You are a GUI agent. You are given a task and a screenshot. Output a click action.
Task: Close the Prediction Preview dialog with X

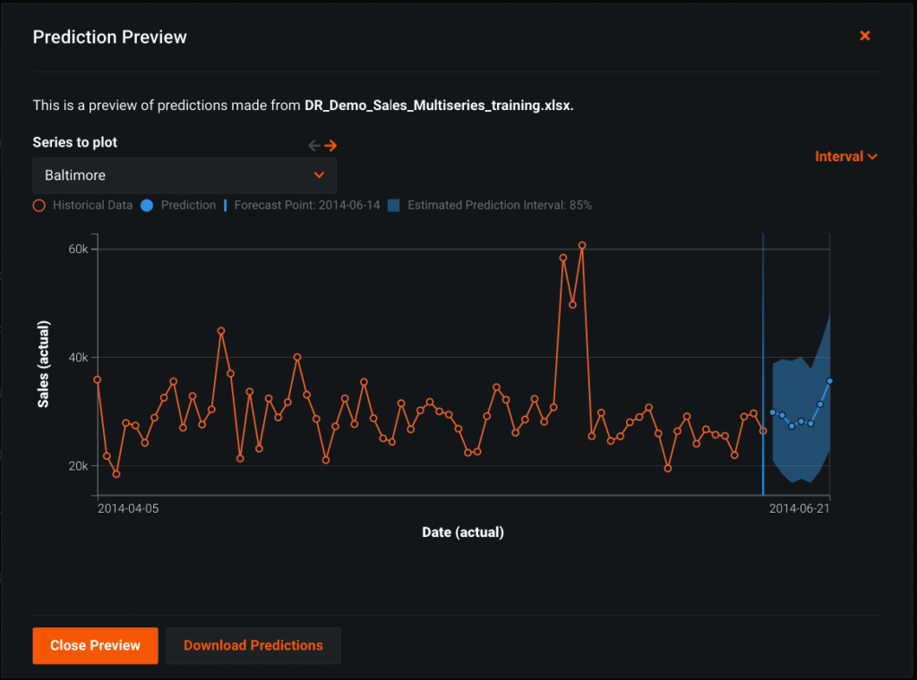click(865, 36)
